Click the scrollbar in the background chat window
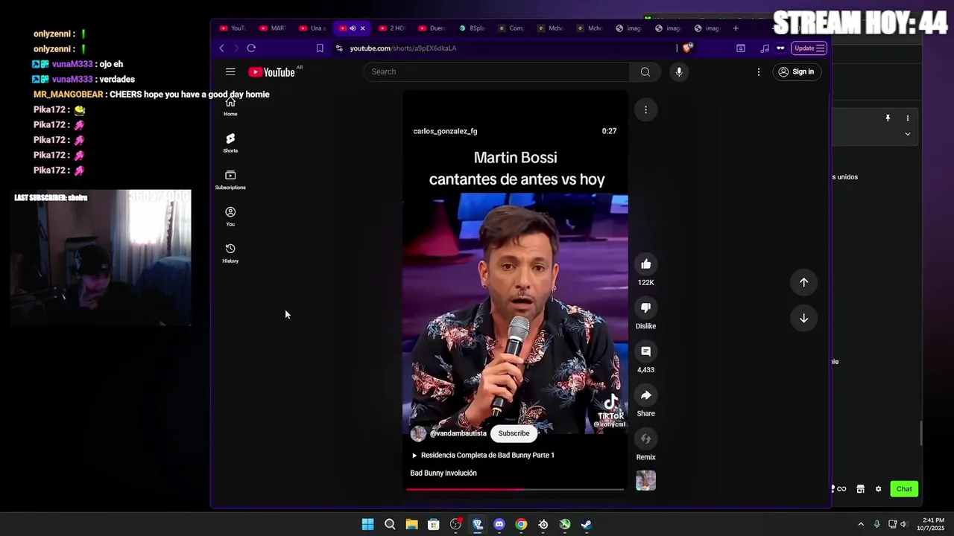This screenshot has height=536, width=954. point(921,433)
